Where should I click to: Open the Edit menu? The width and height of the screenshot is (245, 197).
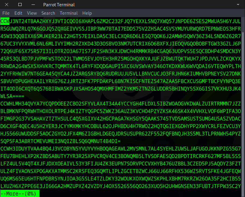tap(18, 13)
